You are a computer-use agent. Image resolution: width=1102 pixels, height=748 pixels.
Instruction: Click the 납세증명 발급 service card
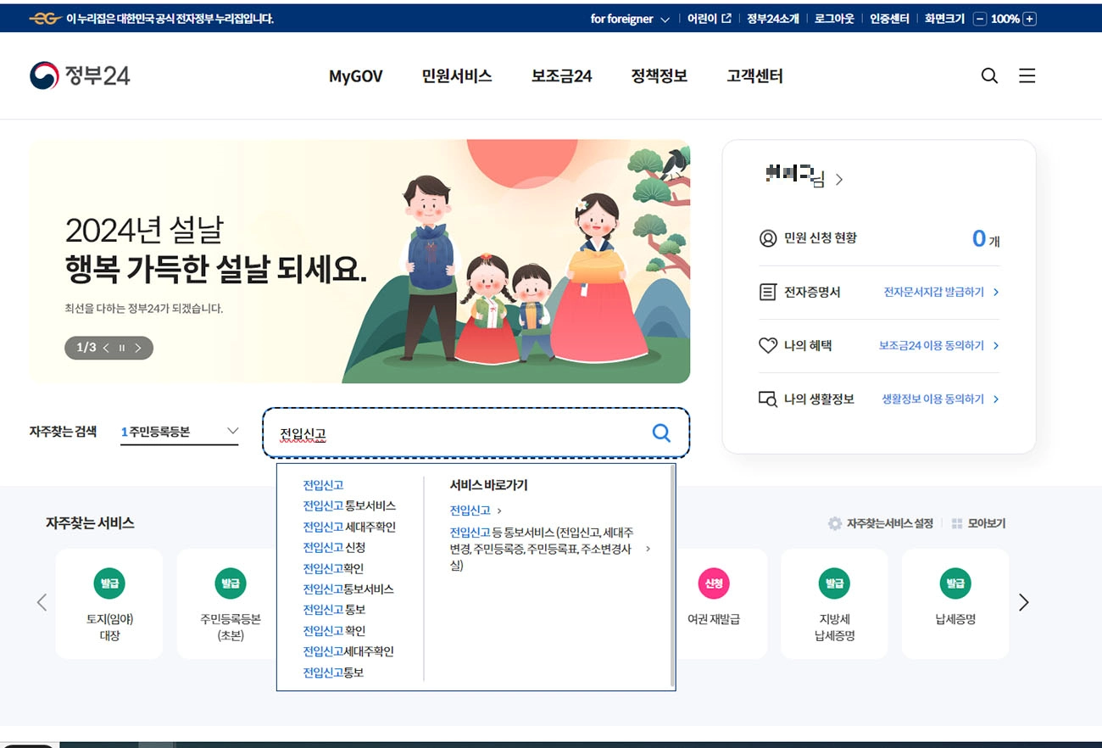coord(955,603)
